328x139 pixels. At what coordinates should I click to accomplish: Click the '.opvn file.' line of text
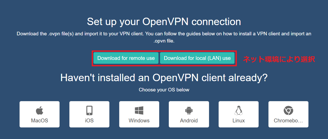164,41
